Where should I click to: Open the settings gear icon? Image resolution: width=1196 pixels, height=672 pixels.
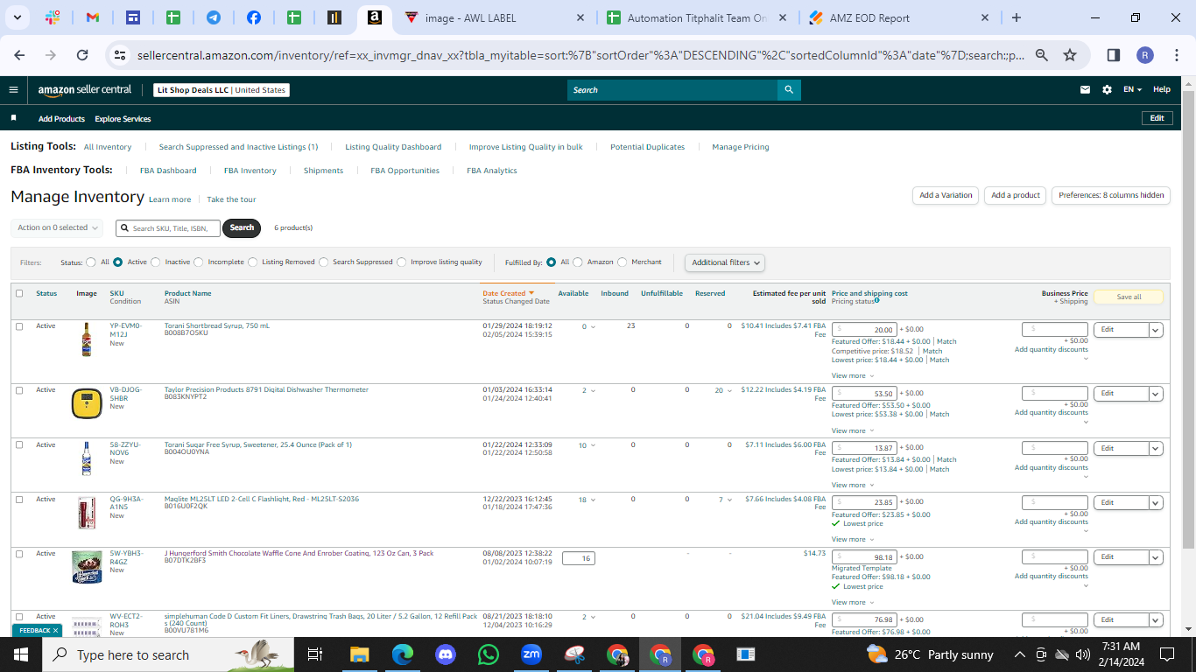[1107, 89]
